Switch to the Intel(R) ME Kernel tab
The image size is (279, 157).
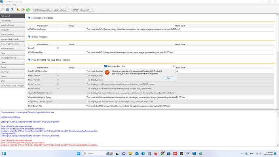(x=12, y=25)
